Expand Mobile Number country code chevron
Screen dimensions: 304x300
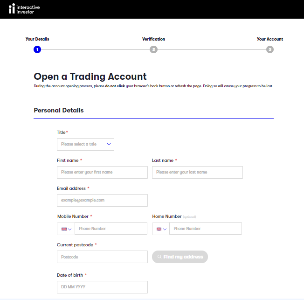[70, 229]
